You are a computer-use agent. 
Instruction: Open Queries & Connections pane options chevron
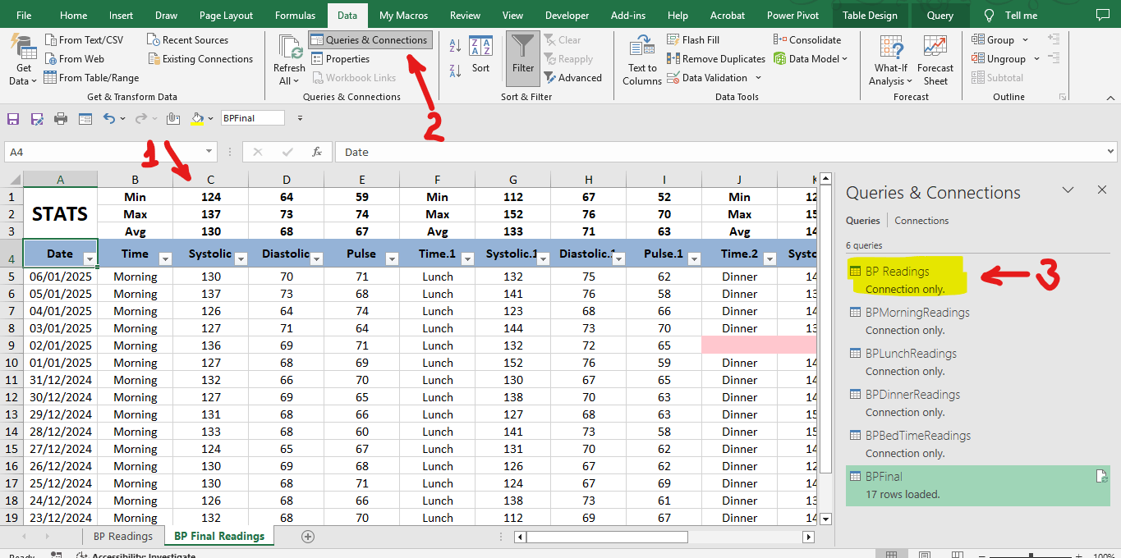click(x=1068, y=190)
